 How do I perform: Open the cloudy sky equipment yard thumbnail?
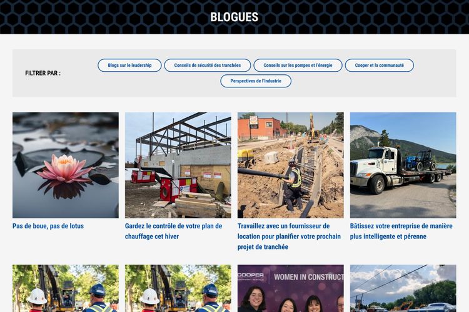pyautogui.click(x=403, y=288)
